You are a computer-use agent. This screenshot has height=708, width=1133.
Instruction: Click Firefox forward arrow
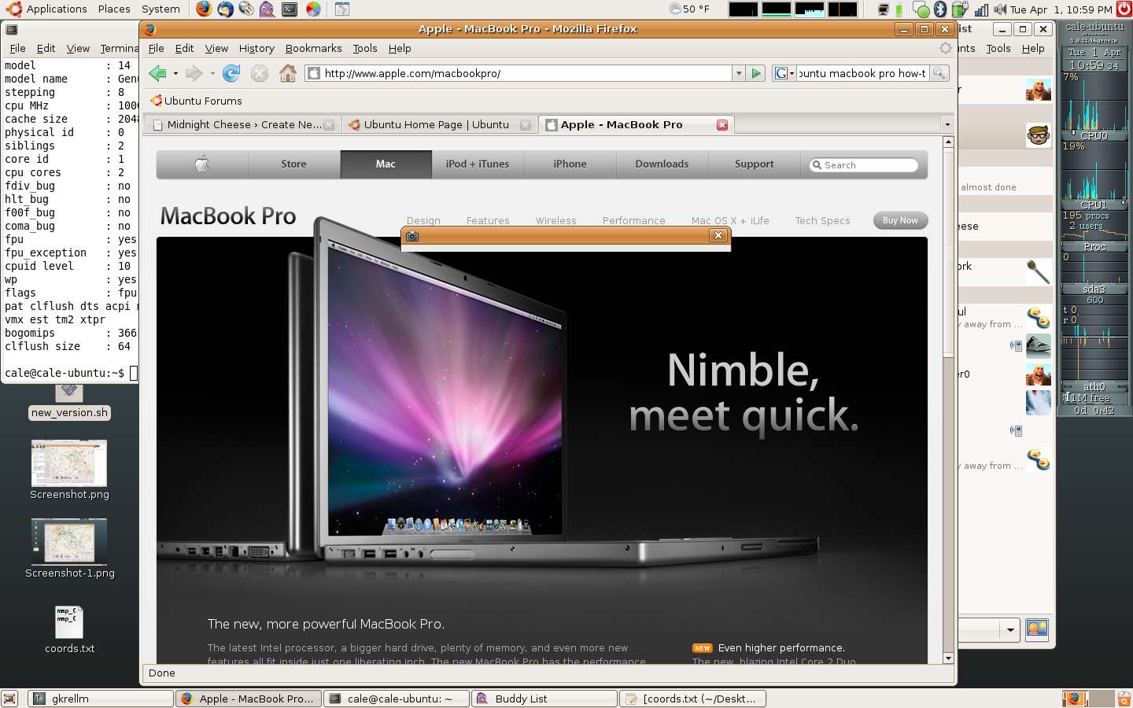click(194, 73)
